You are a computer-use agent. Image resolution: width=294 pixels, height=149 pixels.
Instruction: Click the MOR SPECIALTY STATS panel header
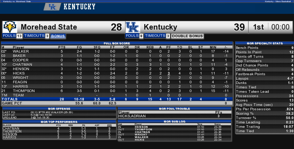tap(264, 43)
